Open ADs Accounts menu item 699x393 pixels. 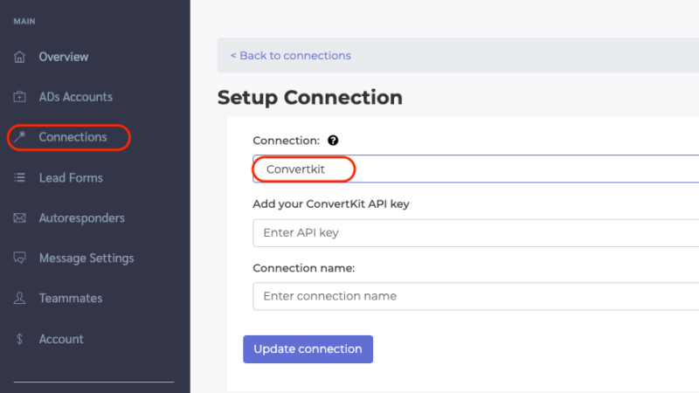pyautogui.click(x=76, y=97)
